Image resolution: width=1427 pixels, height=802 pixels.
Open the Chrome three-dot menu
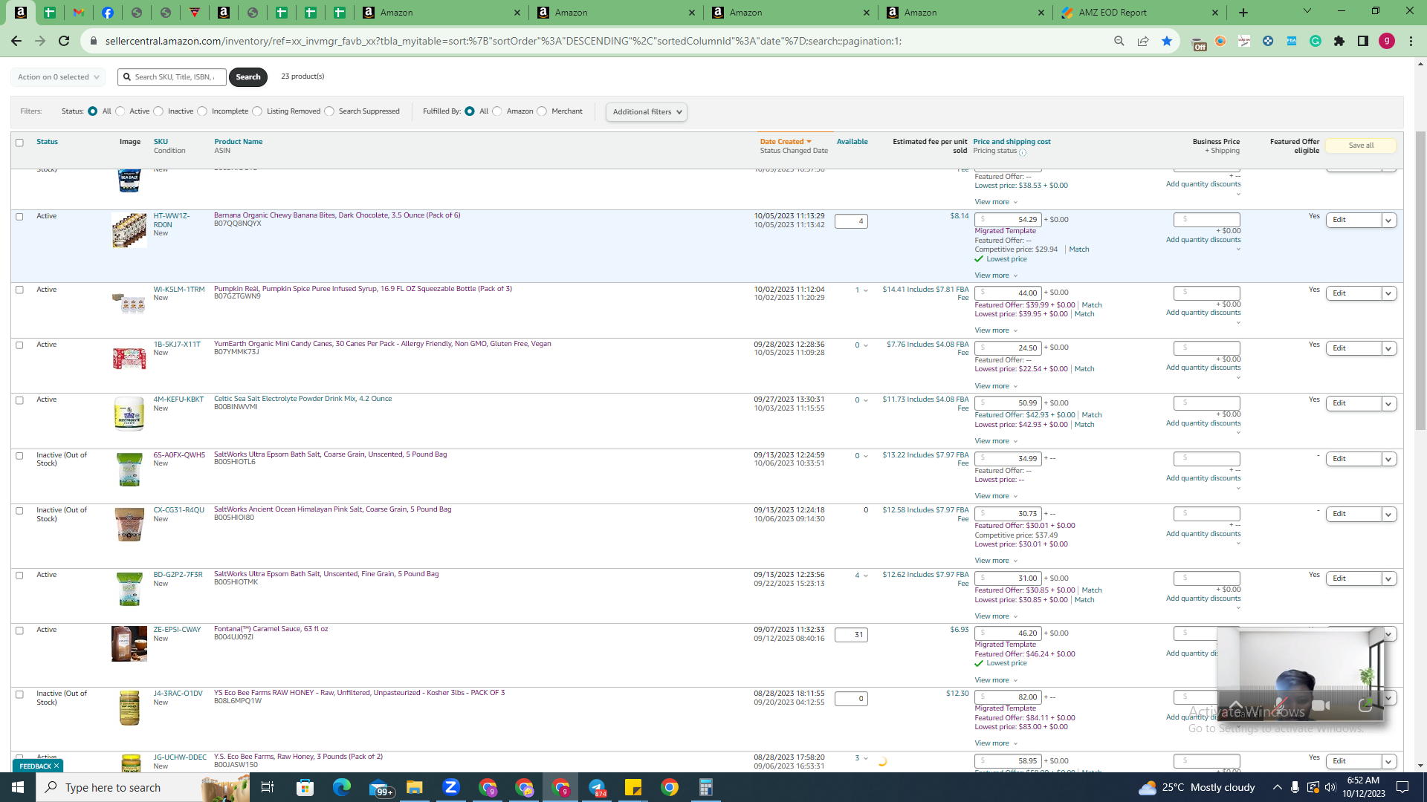[x=1411, y=41]
